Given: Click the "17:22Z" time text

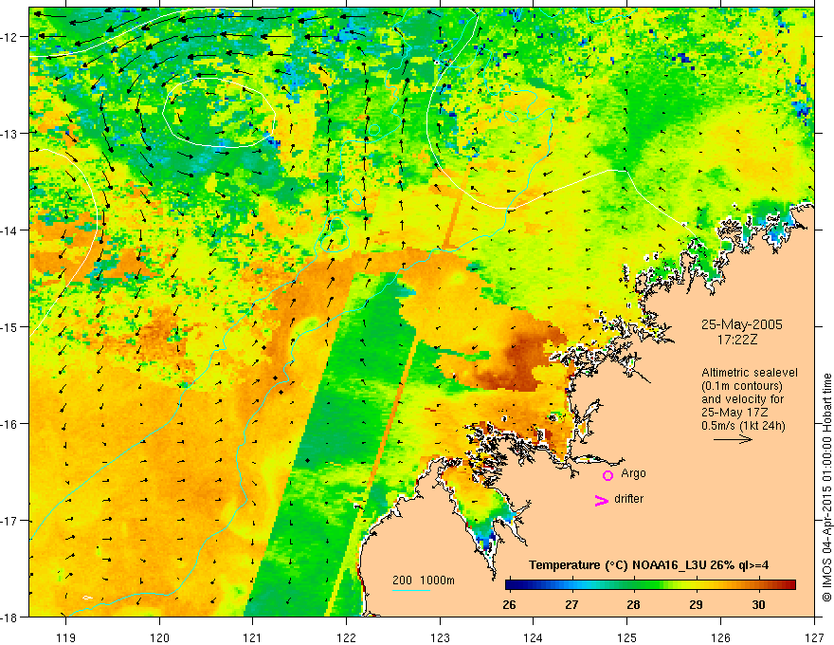Looking at the screenshot, I should click(736, 339).
